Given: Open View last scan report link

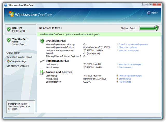Looking at the screenshot, I should click(x=129, y=51).
